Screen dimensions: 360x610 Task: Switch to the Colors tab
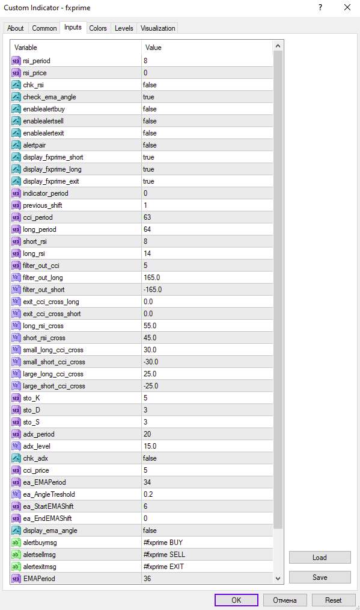(98, 28)
